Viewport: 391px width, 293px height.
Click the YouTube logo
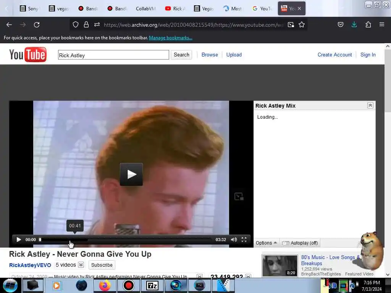click(27, 54)
